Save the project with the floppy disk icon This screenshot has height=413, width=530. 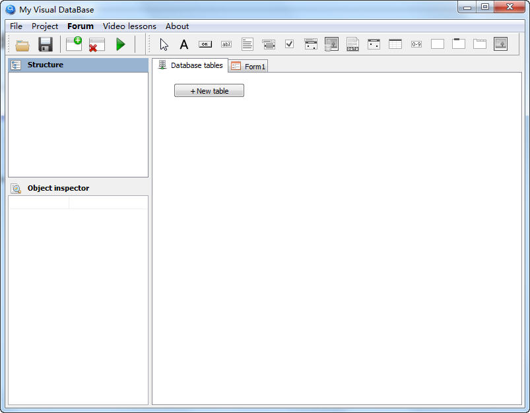point(46,45)
